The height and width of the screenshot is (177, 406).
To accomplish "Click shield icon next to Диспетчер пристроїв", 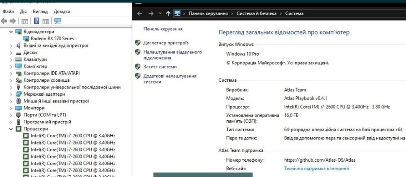I will click(x=138, y=43).
